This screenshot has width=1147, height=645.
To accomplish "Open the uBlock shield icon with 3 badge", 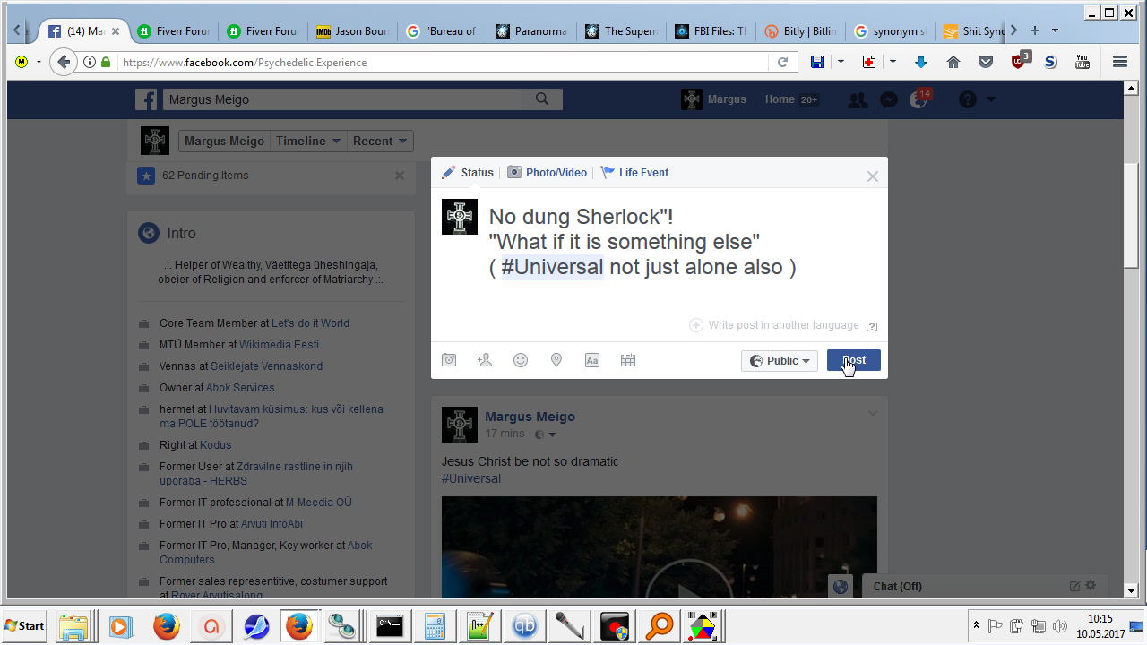I will [x=1020, y=60].
